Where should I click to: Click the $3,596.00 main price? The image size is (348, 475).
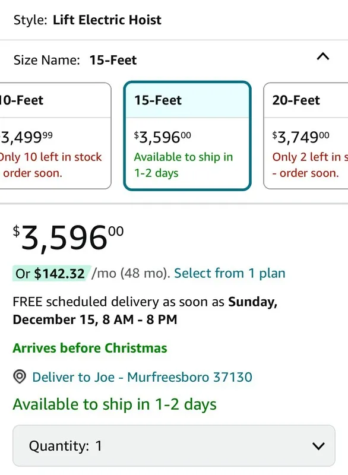(68, 238)
